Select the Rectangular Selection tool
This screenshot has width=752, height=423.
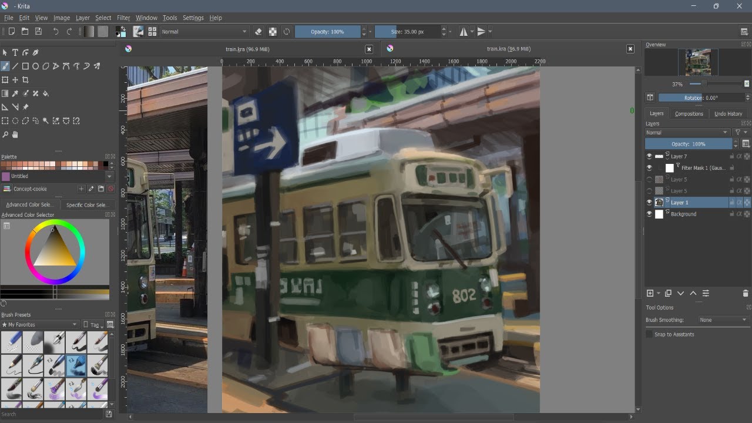point(5,121)
